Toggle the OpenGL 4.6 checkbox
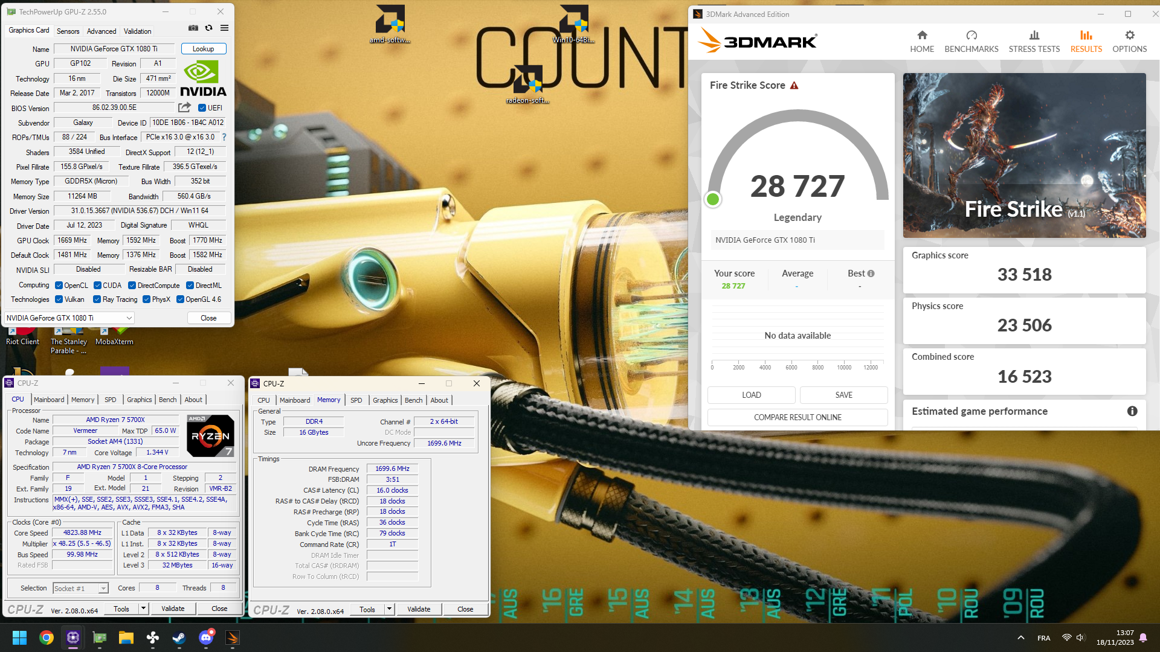 point(180,299)
